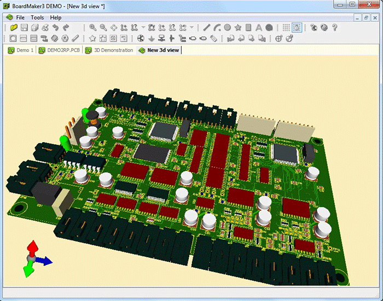Click the tag label icon

[214, 38]
